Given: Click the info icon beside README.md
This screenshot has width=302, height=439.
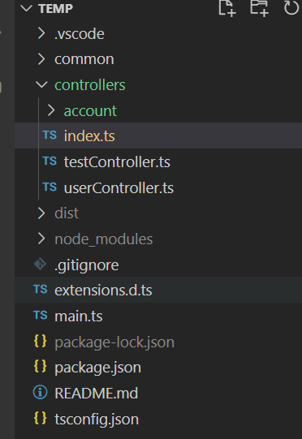Looking at the screenshot, I should tap(40, 392).
